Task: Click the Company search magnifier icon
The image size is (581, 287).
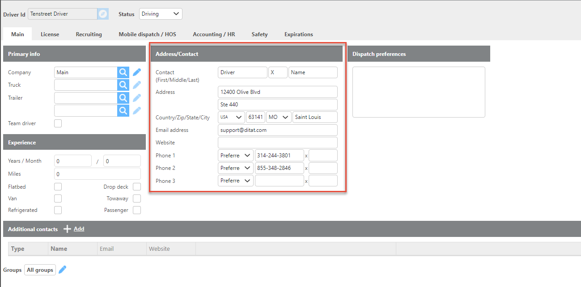Action: pos(123,72)
